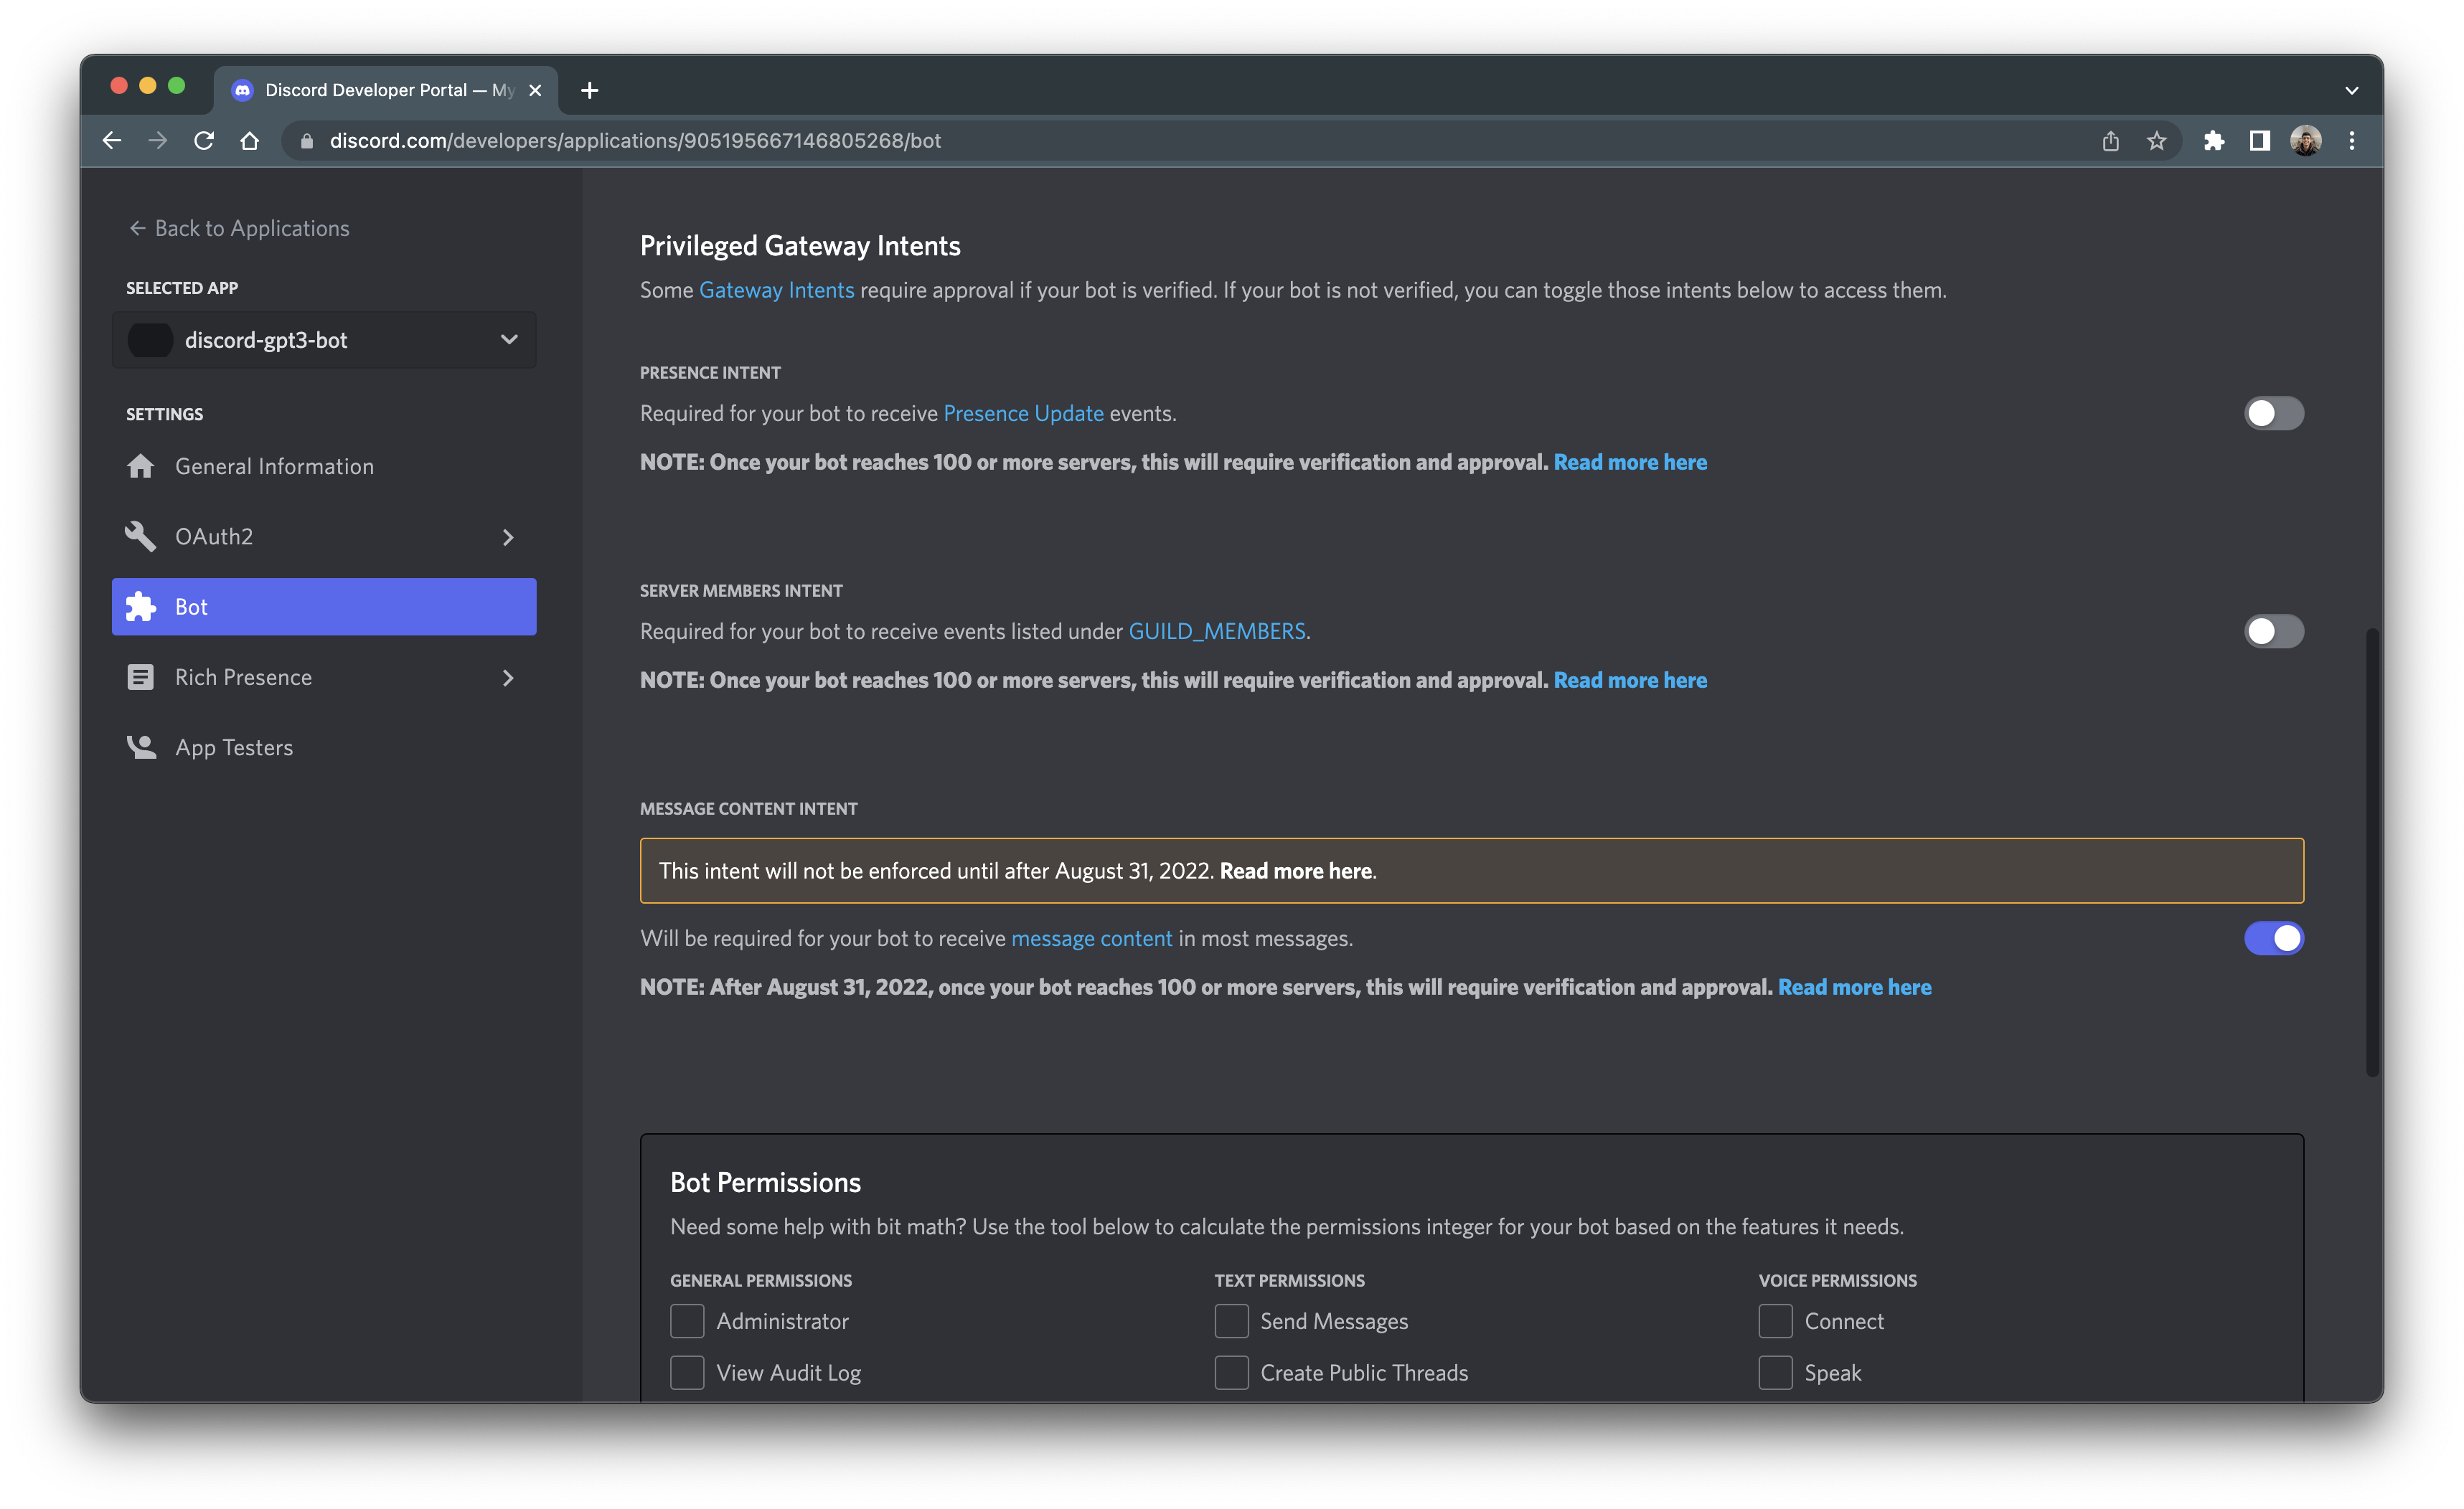The width and height of the screenshot is (2464, 1509).
Task: Click the GENERAL PERMISSIONS column header
Action: point(761,1280)
